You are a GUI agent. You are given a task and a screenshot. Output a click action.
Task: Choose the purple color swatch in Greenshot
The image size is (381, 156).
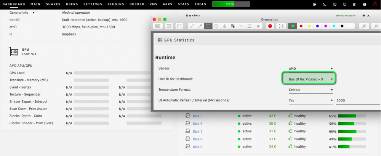tap(318, 26)
